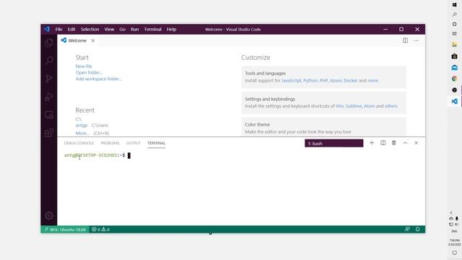Click the WSL: Ubuntu-18.04 remote indicator
The width and height of the screenshot is (462, 260).
65,230
